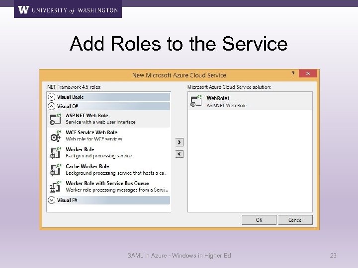358x268 pixels.
Task: Click the University of Washington W logo
Action: click(23, 10)
